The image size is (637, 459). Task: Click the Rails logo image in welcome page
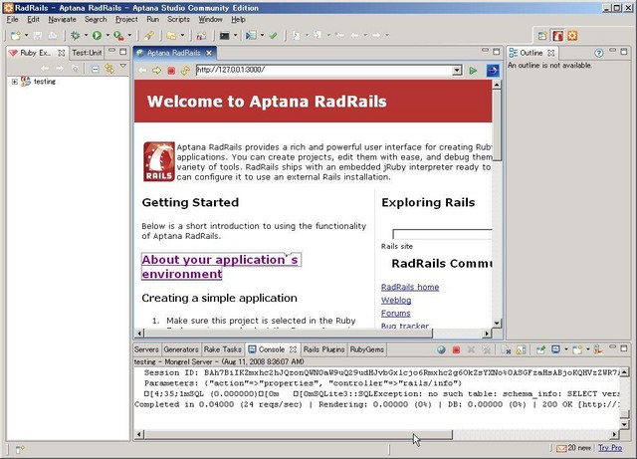(159, 161)
